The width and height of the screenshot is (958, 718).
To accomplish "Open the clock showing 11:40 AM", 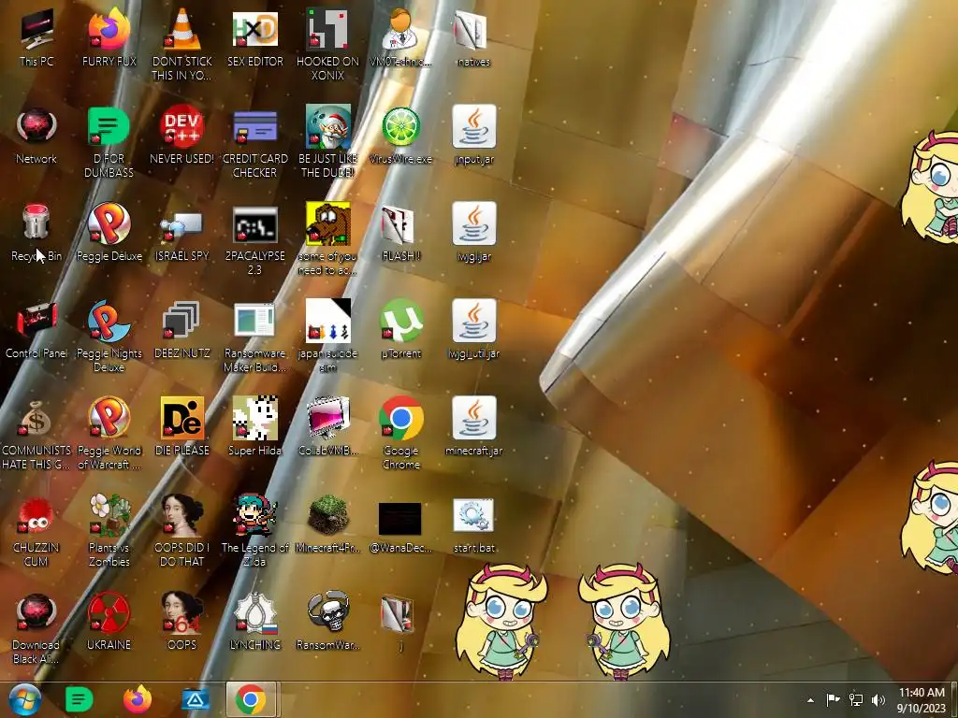I will coord(922,699).
